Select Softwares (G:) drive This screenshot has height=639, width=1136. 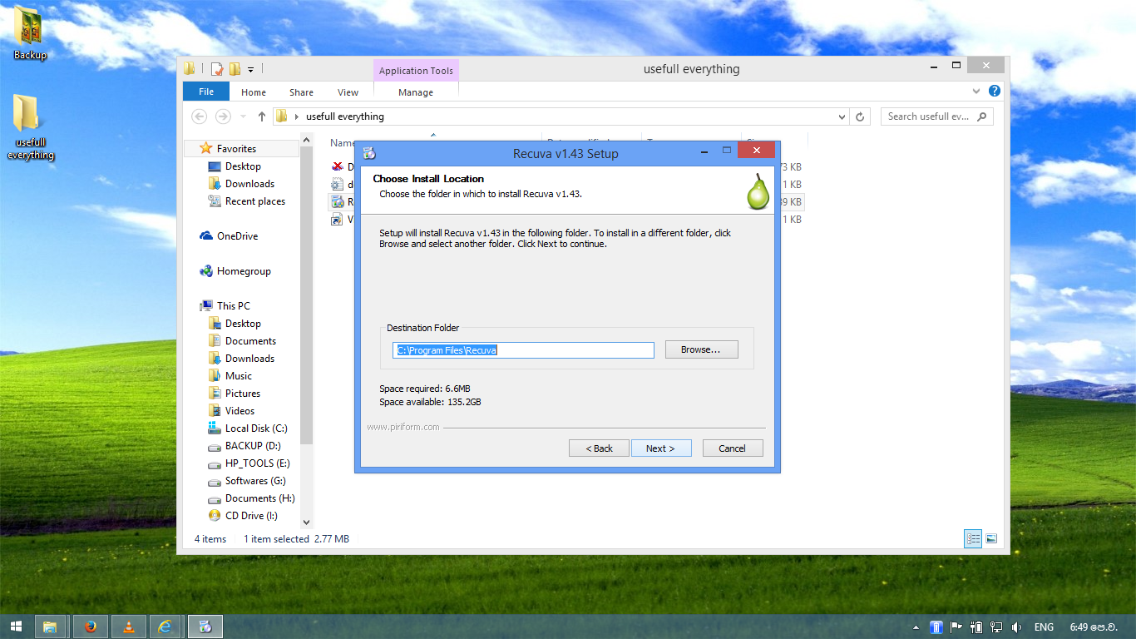click(254, 481)
